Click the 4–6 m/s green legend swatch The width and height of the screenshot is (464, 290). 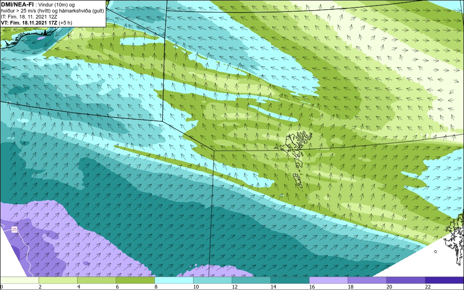coord(97,280)
